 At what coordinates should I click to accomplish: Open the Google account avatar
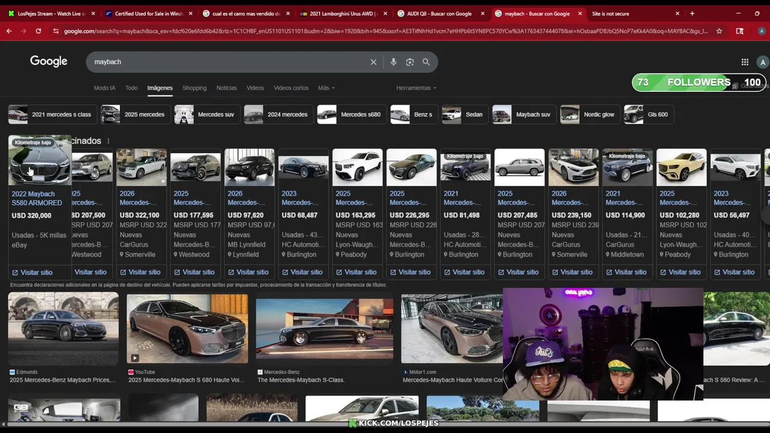pos(763,62)
